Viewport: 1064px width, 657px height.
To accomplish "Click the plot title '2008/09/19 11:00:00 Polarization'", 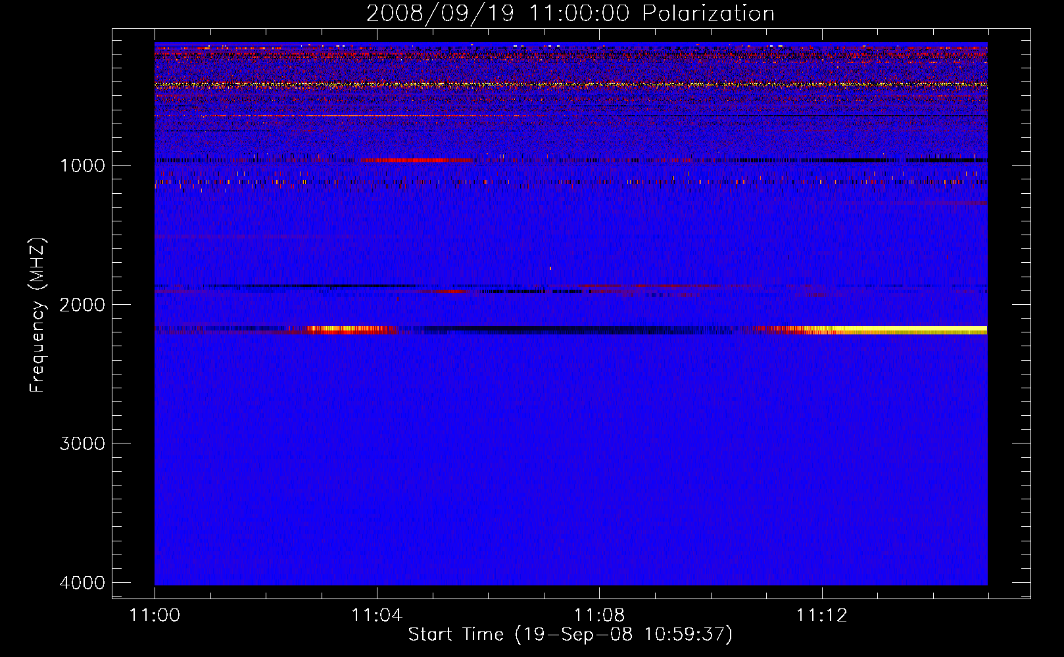I will point(570,13).
